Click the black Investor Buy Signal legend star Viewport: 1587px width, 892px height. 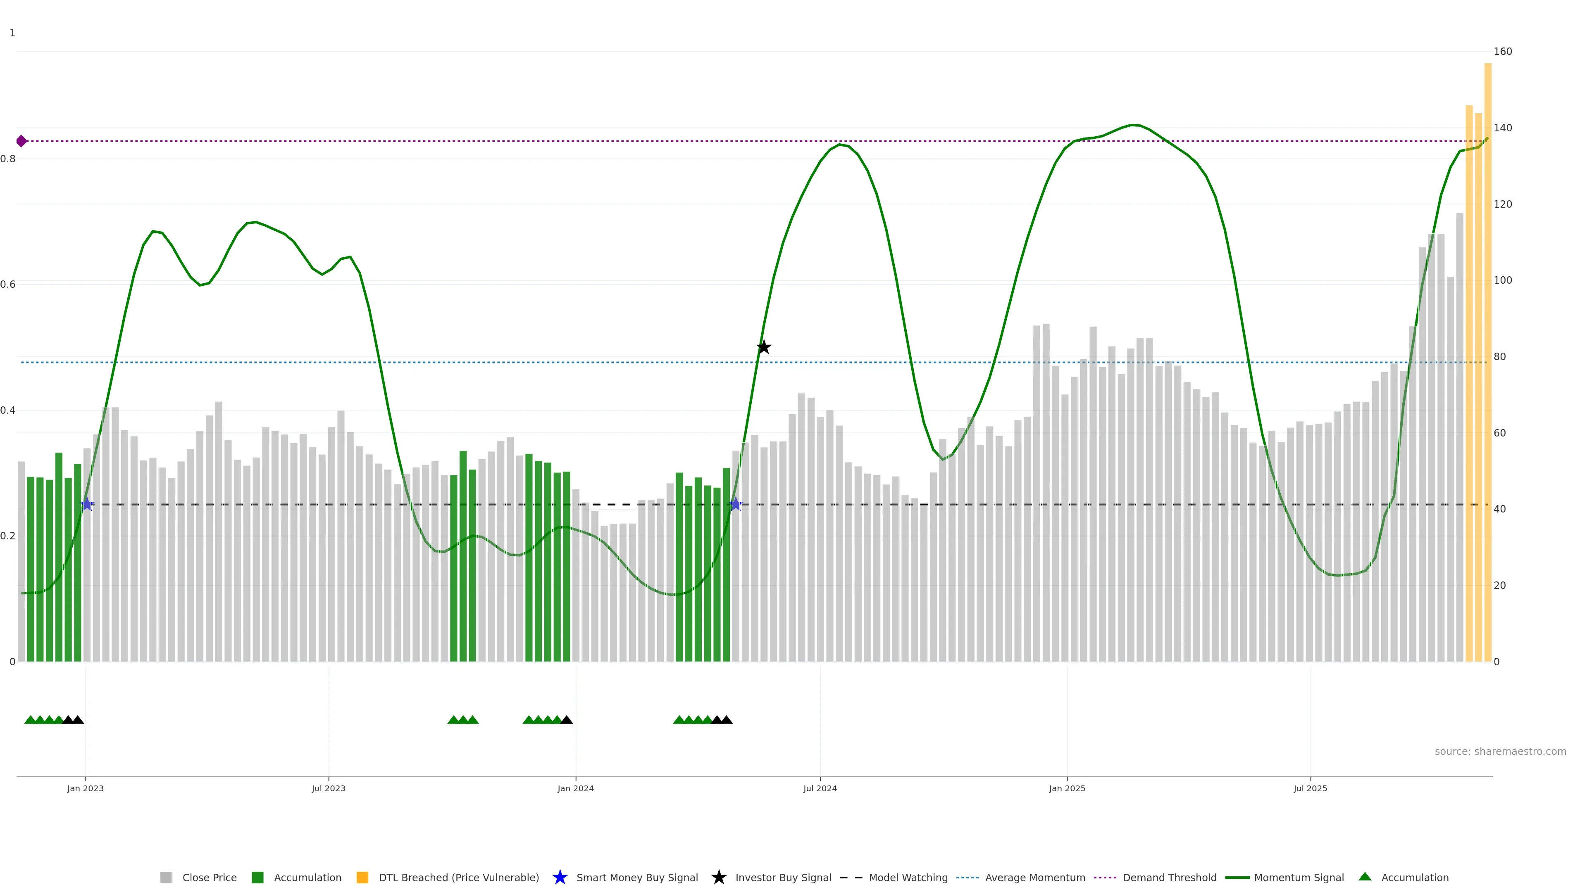718,877
